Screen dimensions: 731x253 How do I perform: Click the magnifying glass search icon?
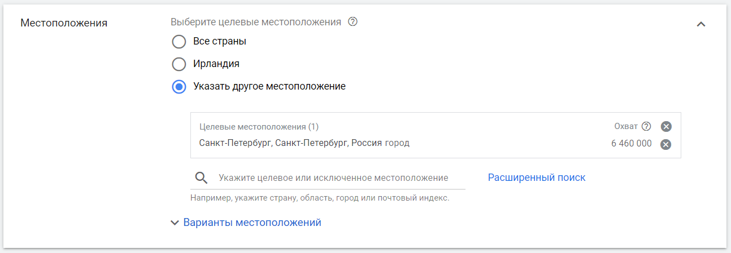click(202, 178)
